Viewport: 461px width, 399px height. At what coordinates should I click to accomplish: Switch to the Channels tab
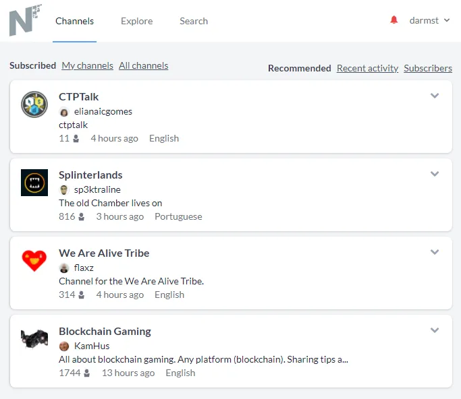coord(74,21)
